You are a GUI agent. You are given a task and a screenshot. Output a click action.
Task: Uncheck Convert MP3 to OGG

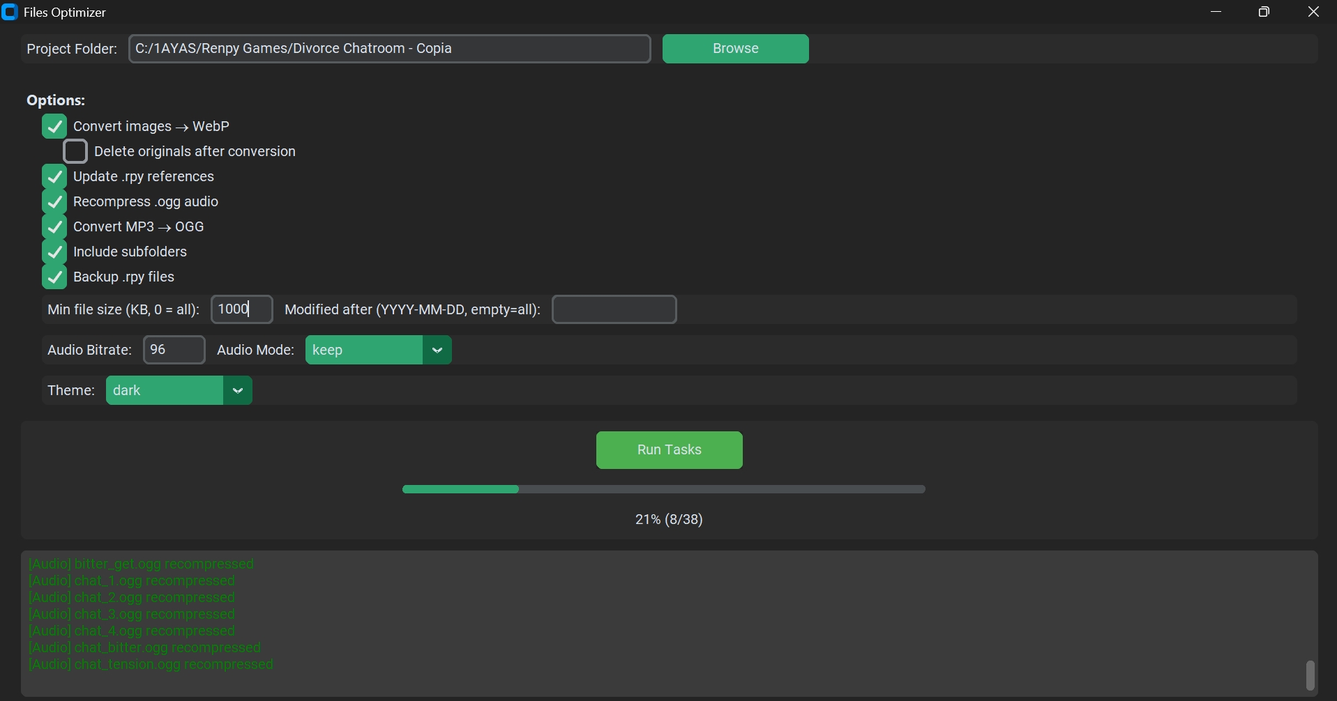[54, 227]
